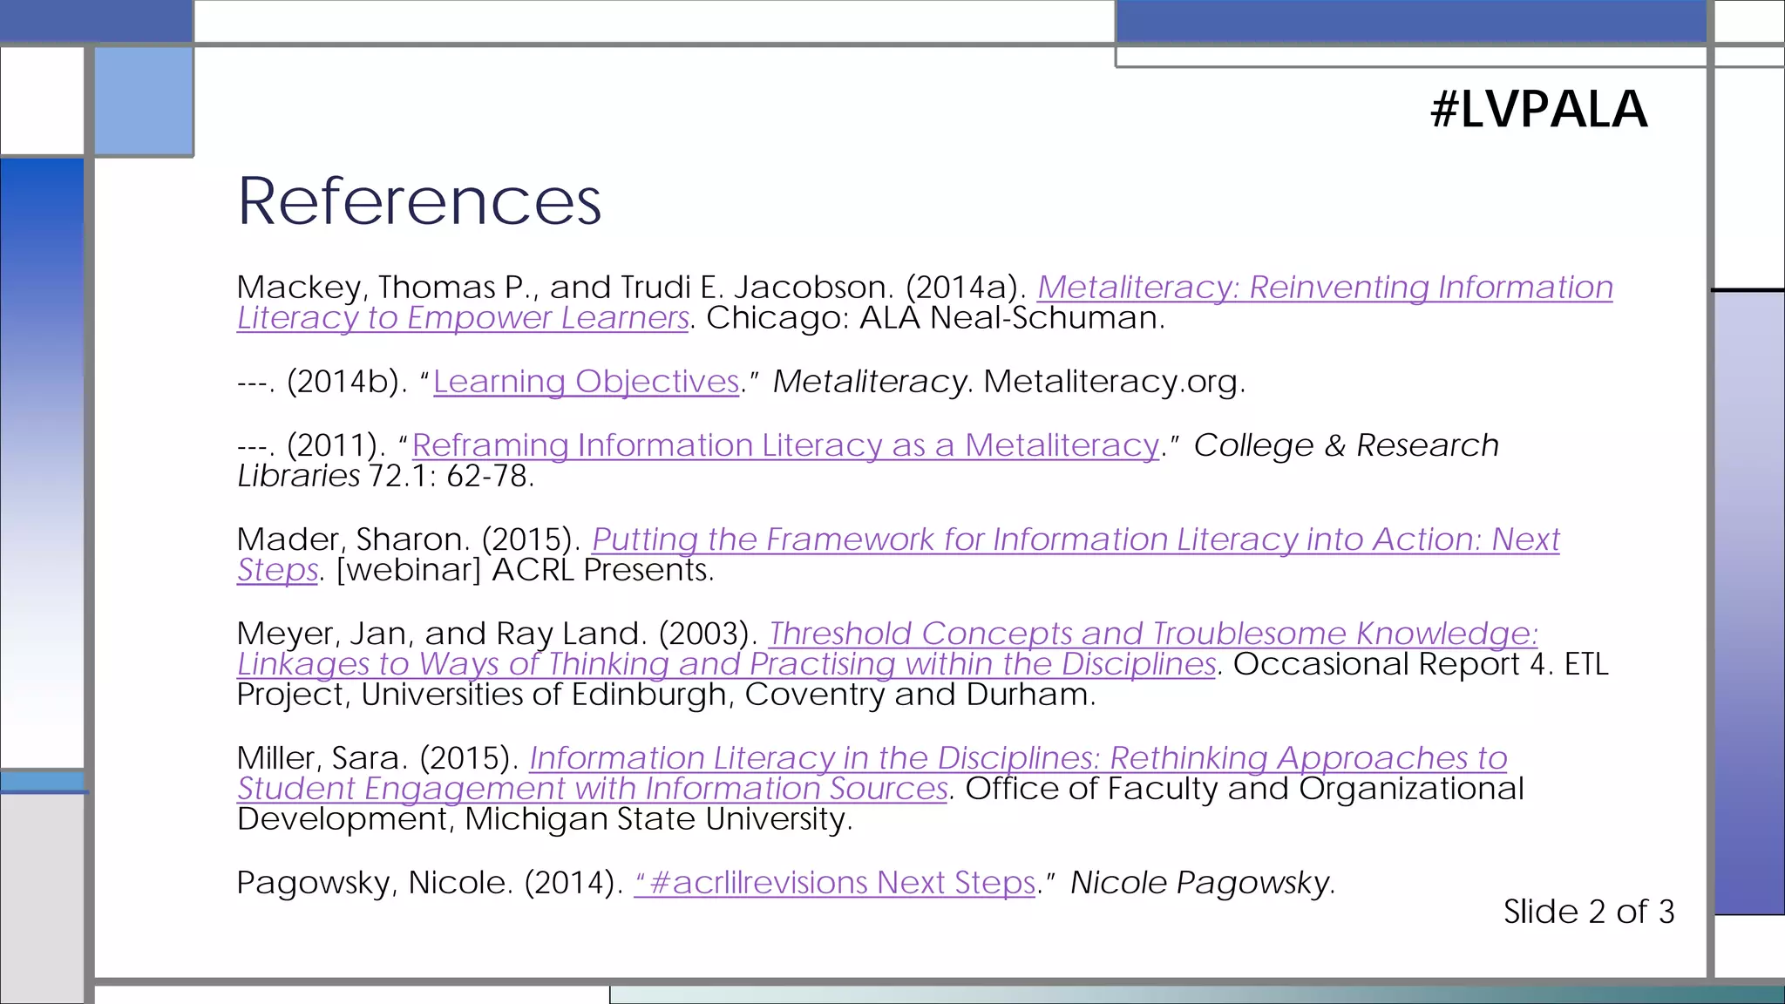Image resolution: width=1785 pixels, height=1004 pixels.
Task: Click the Slide 2 of 3 label
Action: point(1589,912)
